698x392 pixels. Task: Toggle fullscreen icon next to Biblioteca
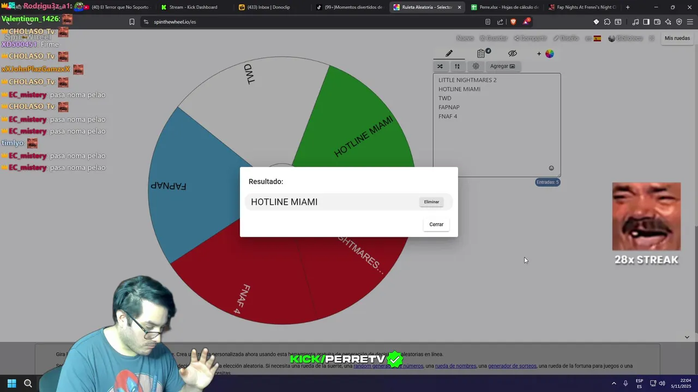click(651, 38)
